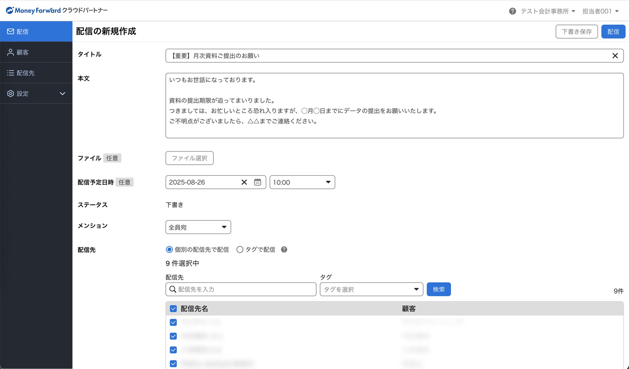Click the help question mark icon in header

pyautogui.click(x=512, y=11)
